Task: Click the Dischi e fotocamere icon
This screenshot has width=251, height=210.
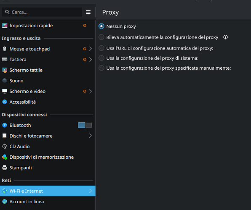Action: click(x=5, y=136)
